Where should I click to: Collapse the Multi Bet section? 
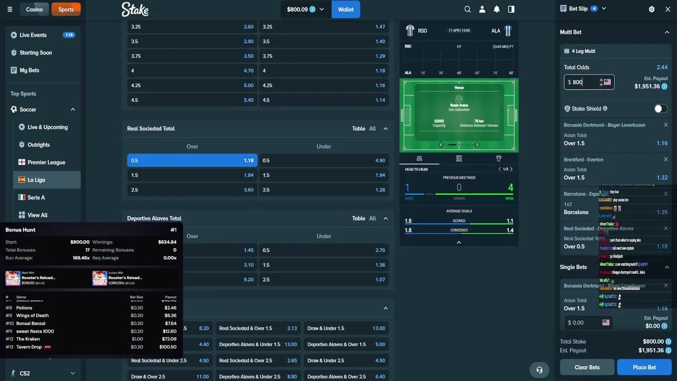[667, 32]
